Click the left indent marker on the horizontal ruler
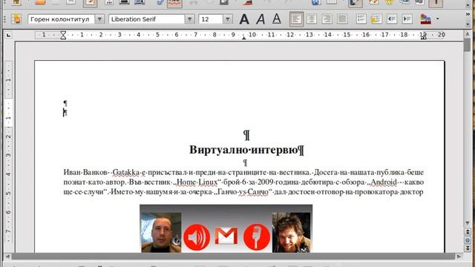The image size is (475, 267). pos(63,36)
